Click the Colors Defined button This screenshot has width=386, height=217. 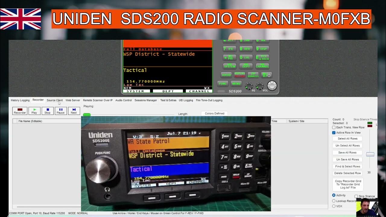tap(214, 114)
